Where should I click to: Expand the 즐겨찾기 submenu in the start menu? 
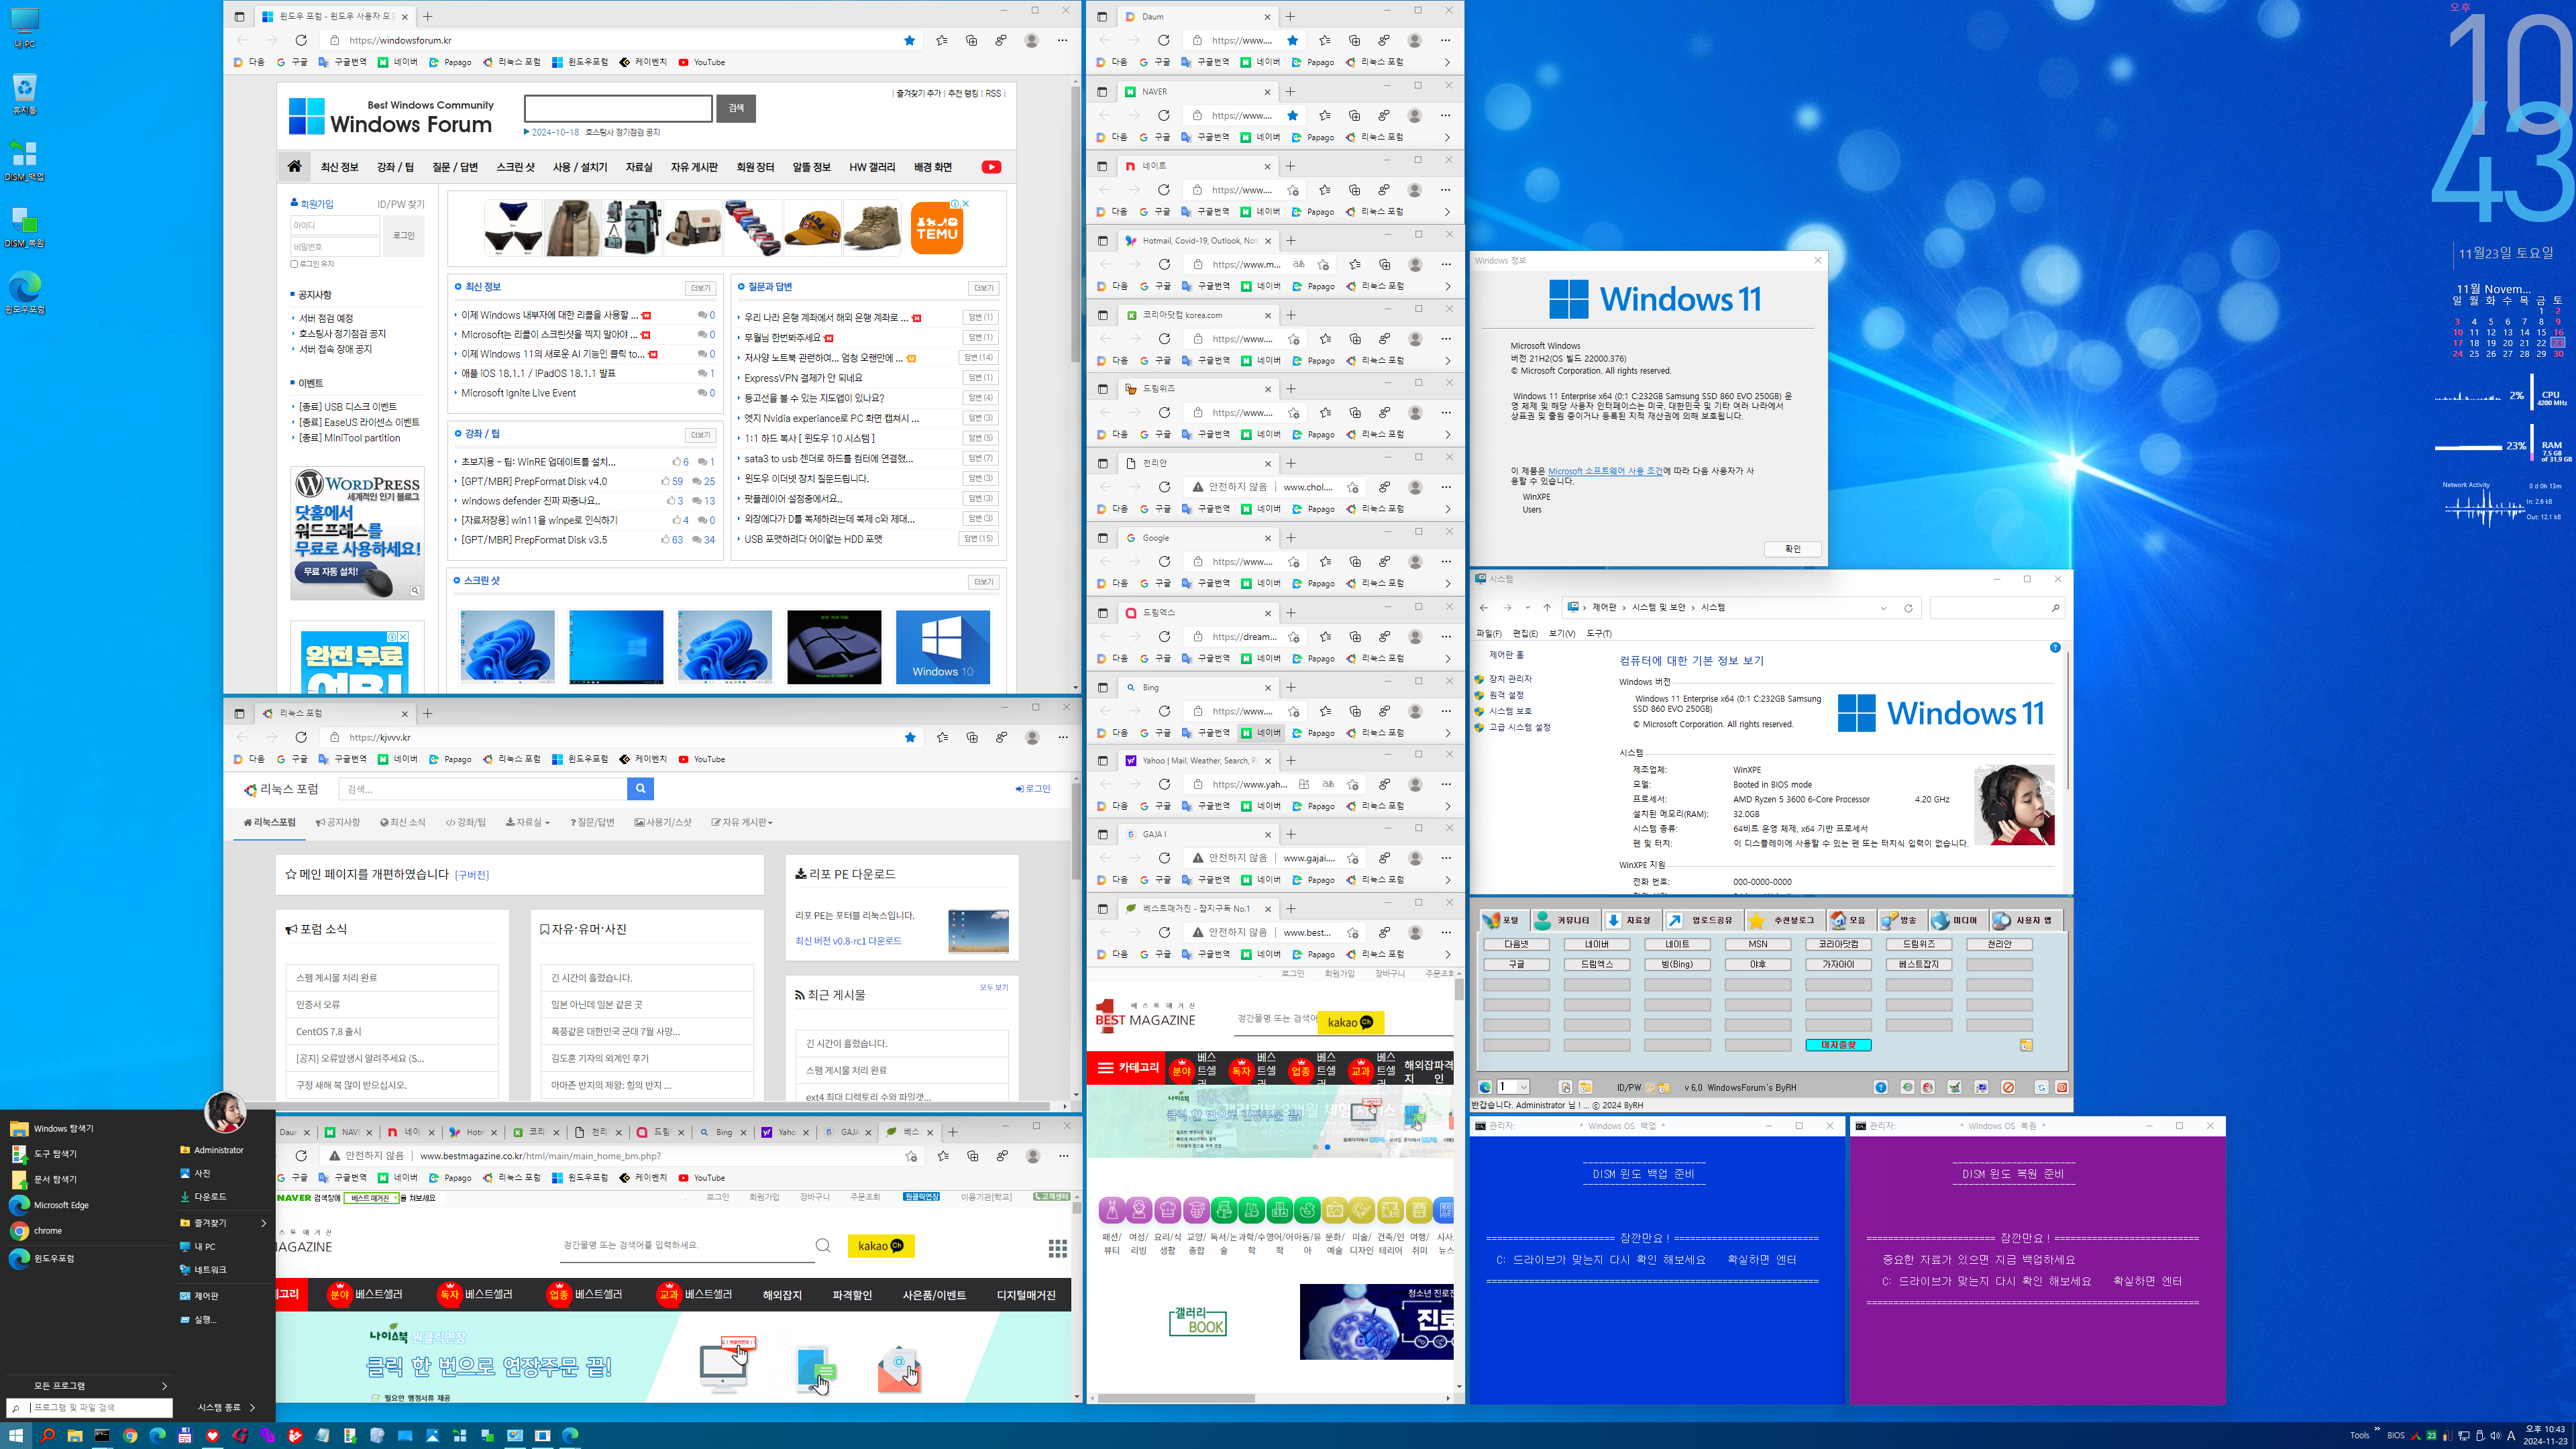point(264,1222)
